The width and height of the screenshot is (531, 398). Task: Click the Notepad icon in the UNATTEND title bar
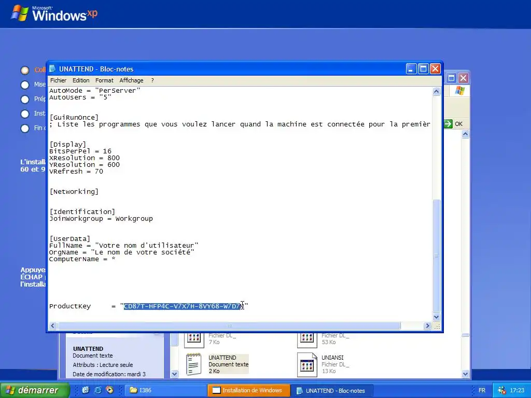pyautogui.click(x=52, y=69)
